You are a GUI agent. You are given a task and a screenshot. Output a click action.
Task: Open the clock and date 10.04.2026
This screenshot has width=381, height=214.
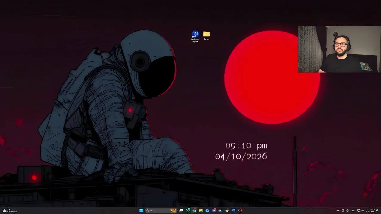click(370, 210)
